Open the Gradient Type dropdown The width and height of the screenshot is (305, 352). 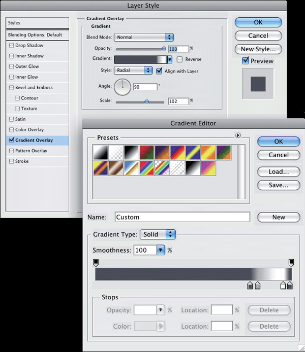point(158,234)
